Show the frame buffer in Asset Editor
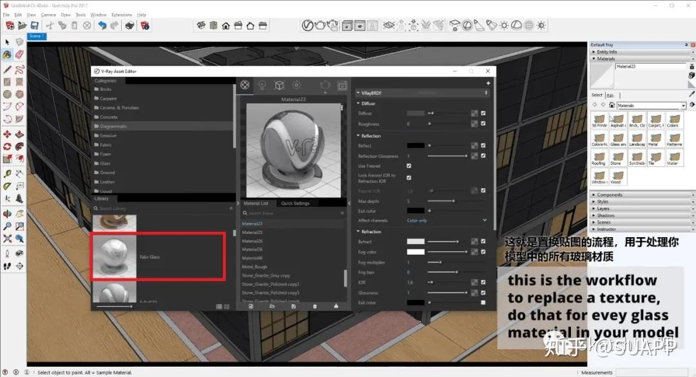Viewport: 696px width, 377px height. [342, 85]
